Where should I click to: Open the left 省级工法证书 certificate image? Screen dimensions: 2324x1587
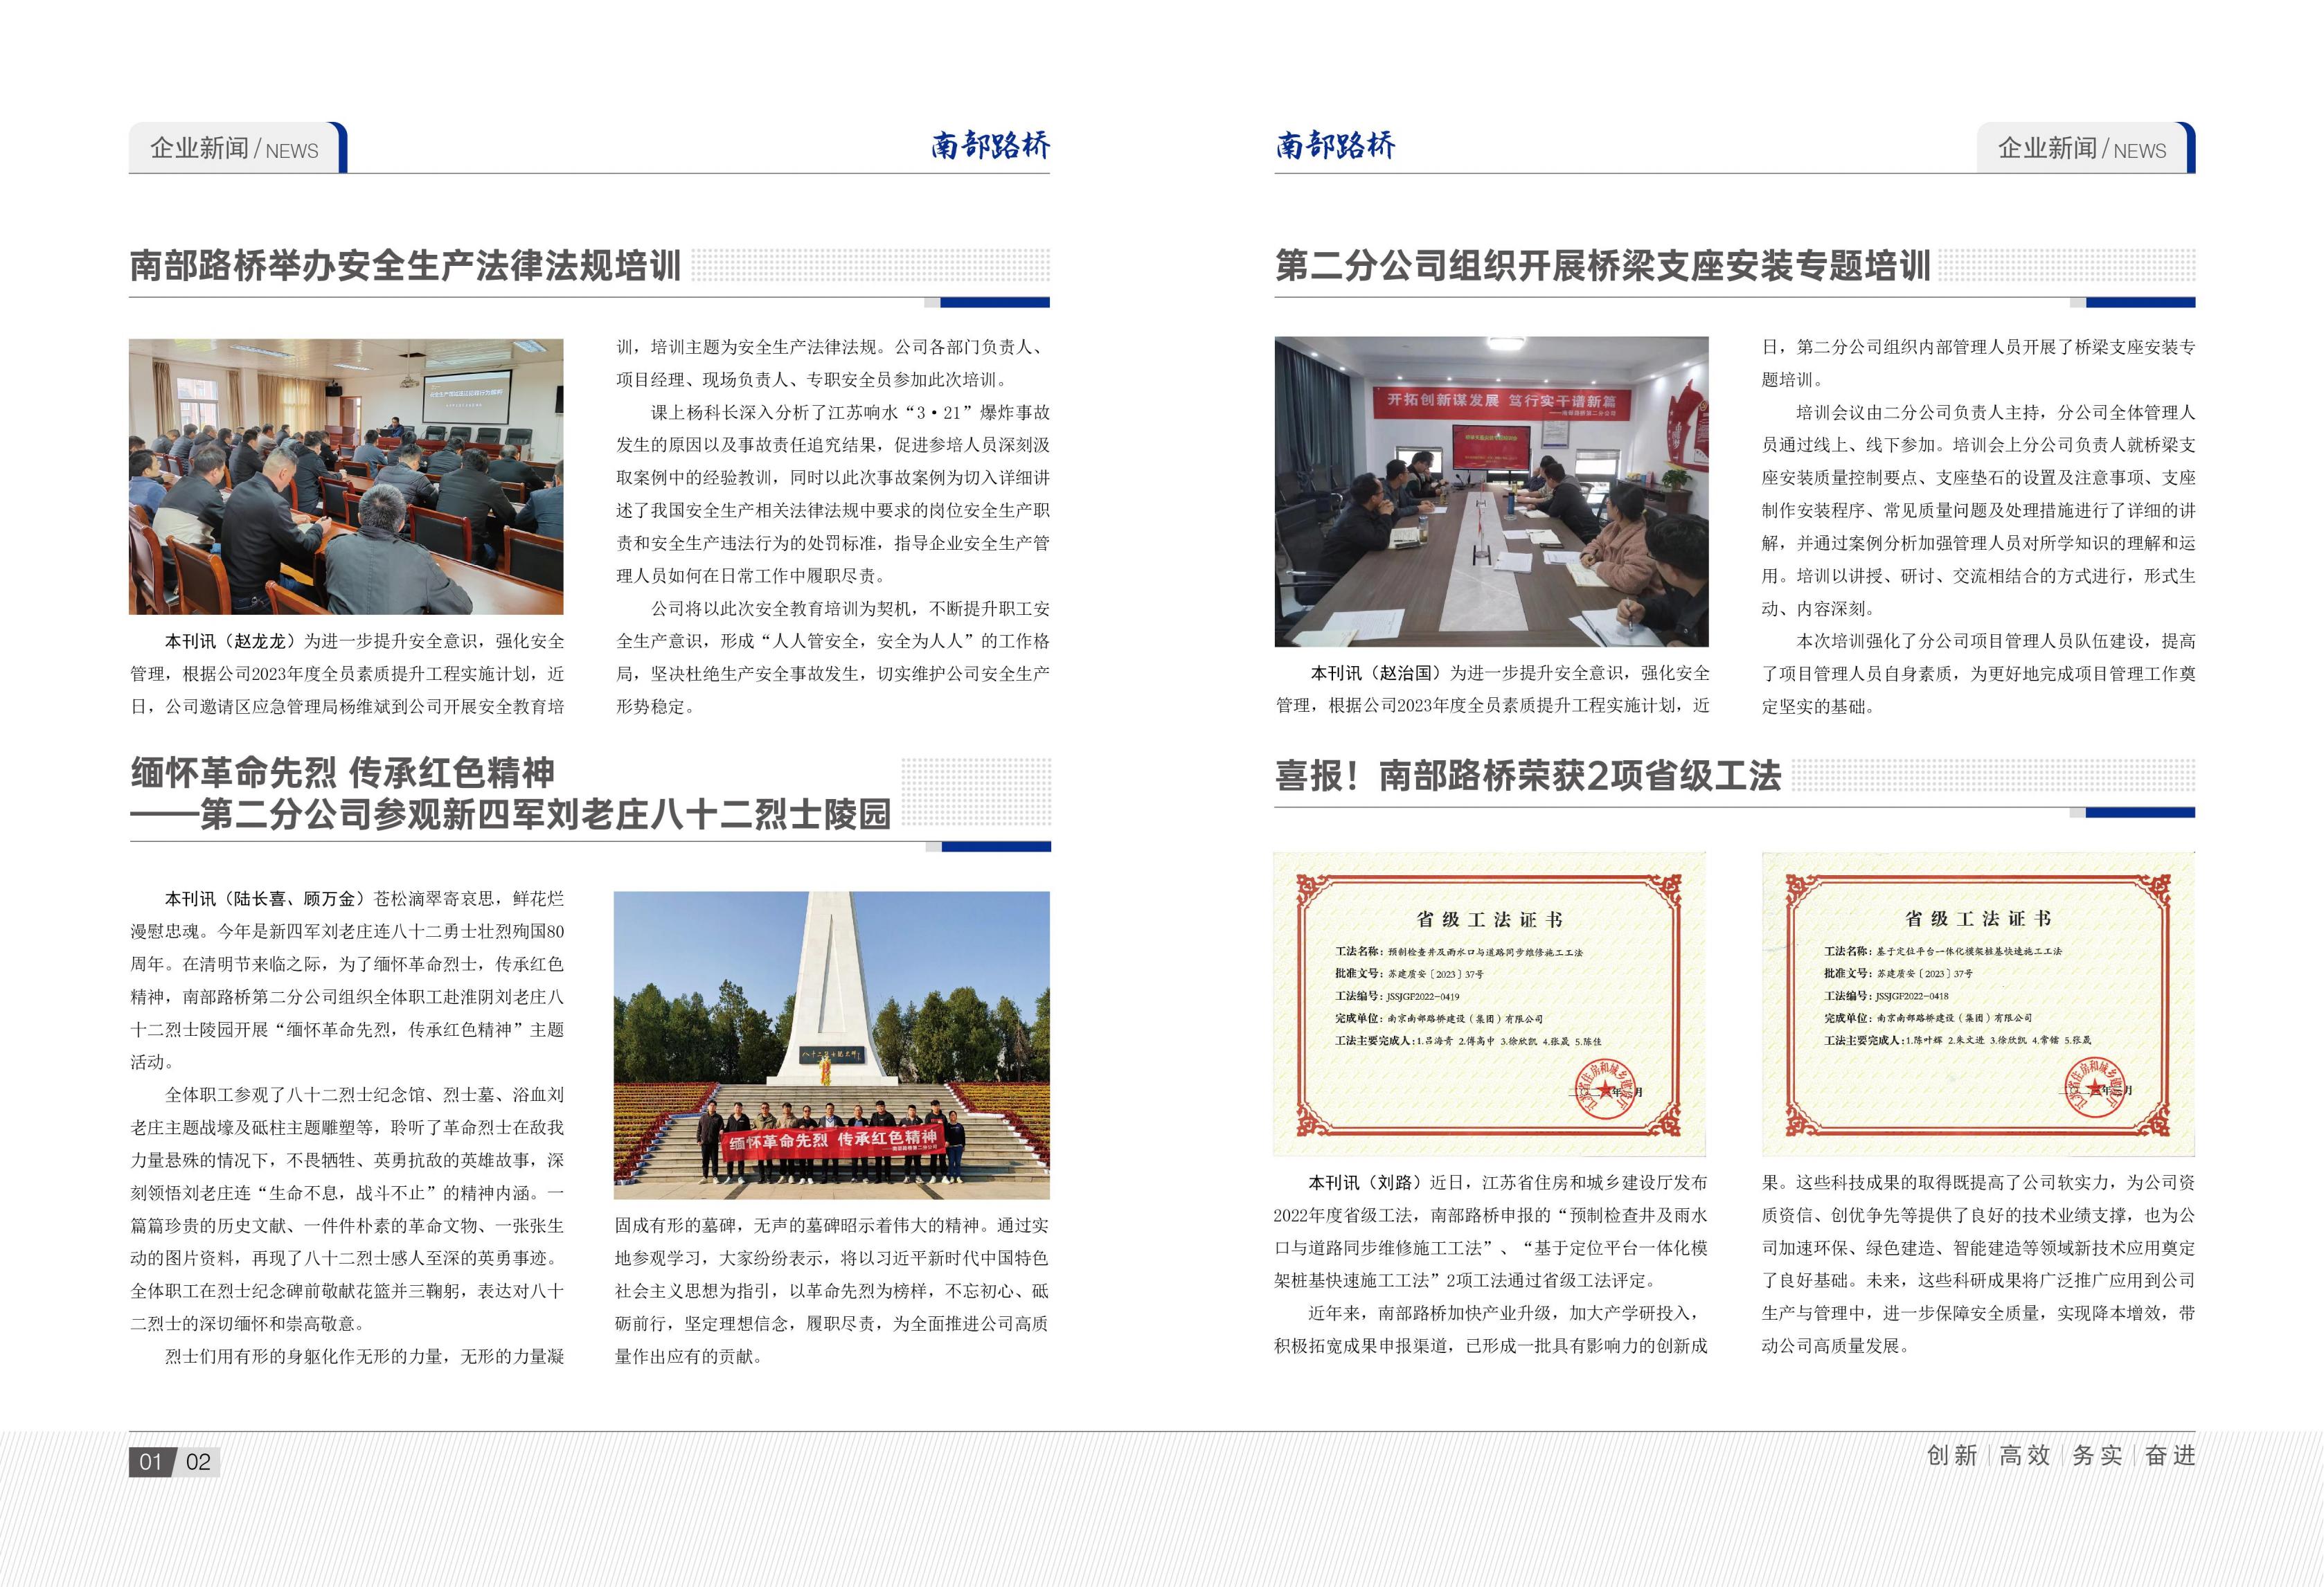click(x=1489, y=1004)
